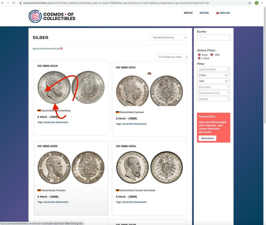The height and width of the screenshot is (225, 266).
Task: Open the Standardsortierung sorting dropdown
Action: tap(168, 37)
